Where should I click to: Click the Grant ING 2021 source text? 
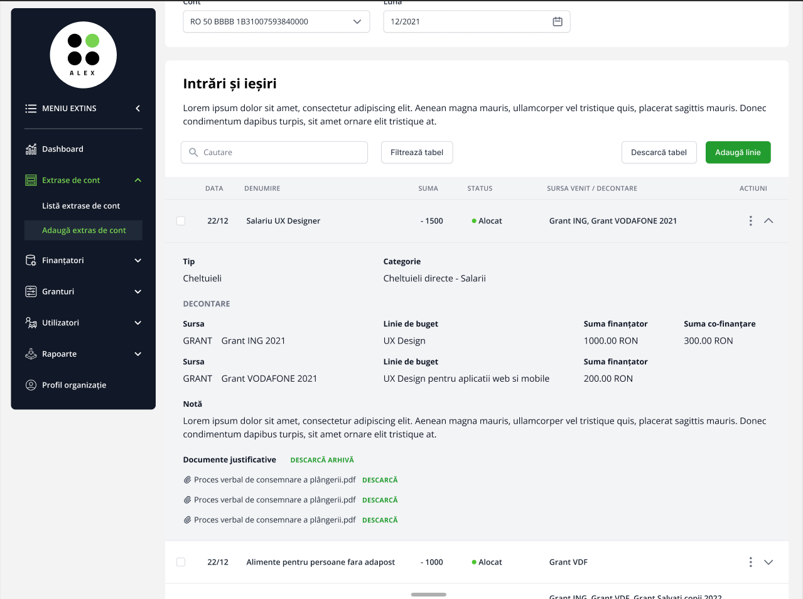point(253,341)
